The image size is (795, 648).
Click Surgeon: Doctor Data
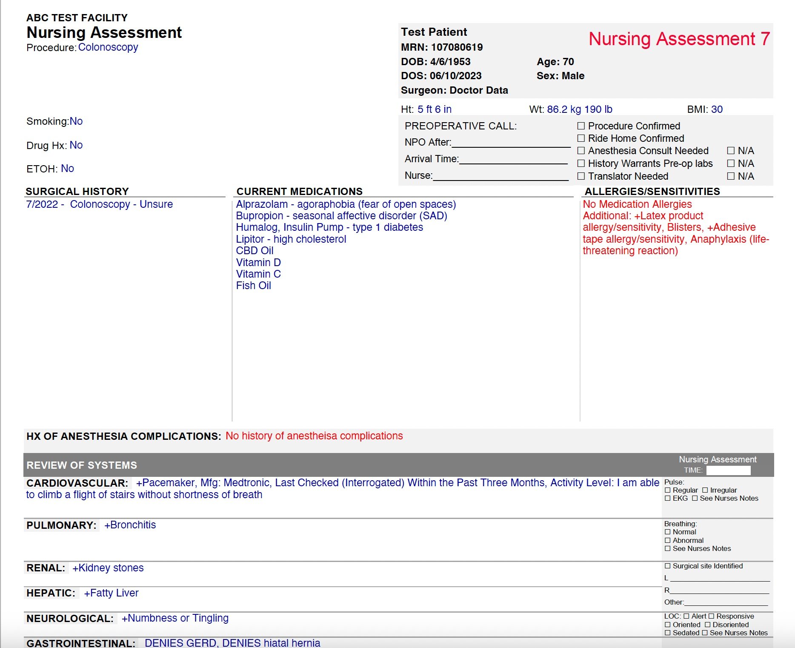click(x=455, y=90)
